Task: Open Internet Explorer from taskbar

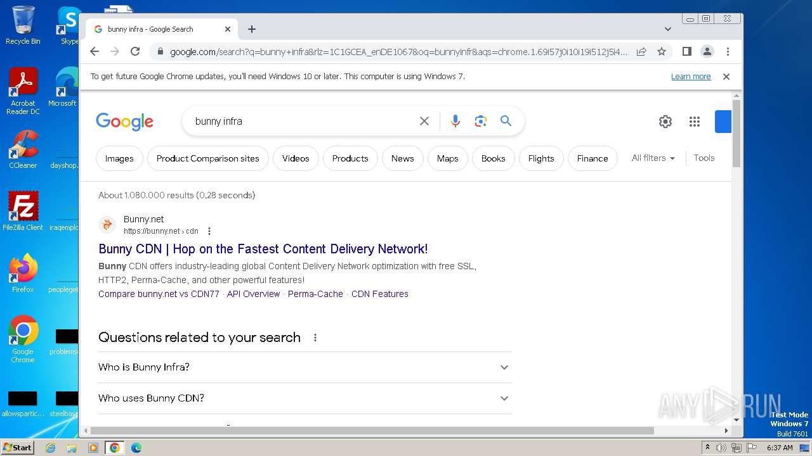Action: [x=50, y=448]
